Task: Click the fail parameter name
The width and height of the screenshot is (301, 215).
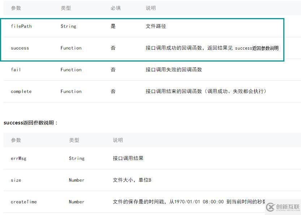Action: 16,69
